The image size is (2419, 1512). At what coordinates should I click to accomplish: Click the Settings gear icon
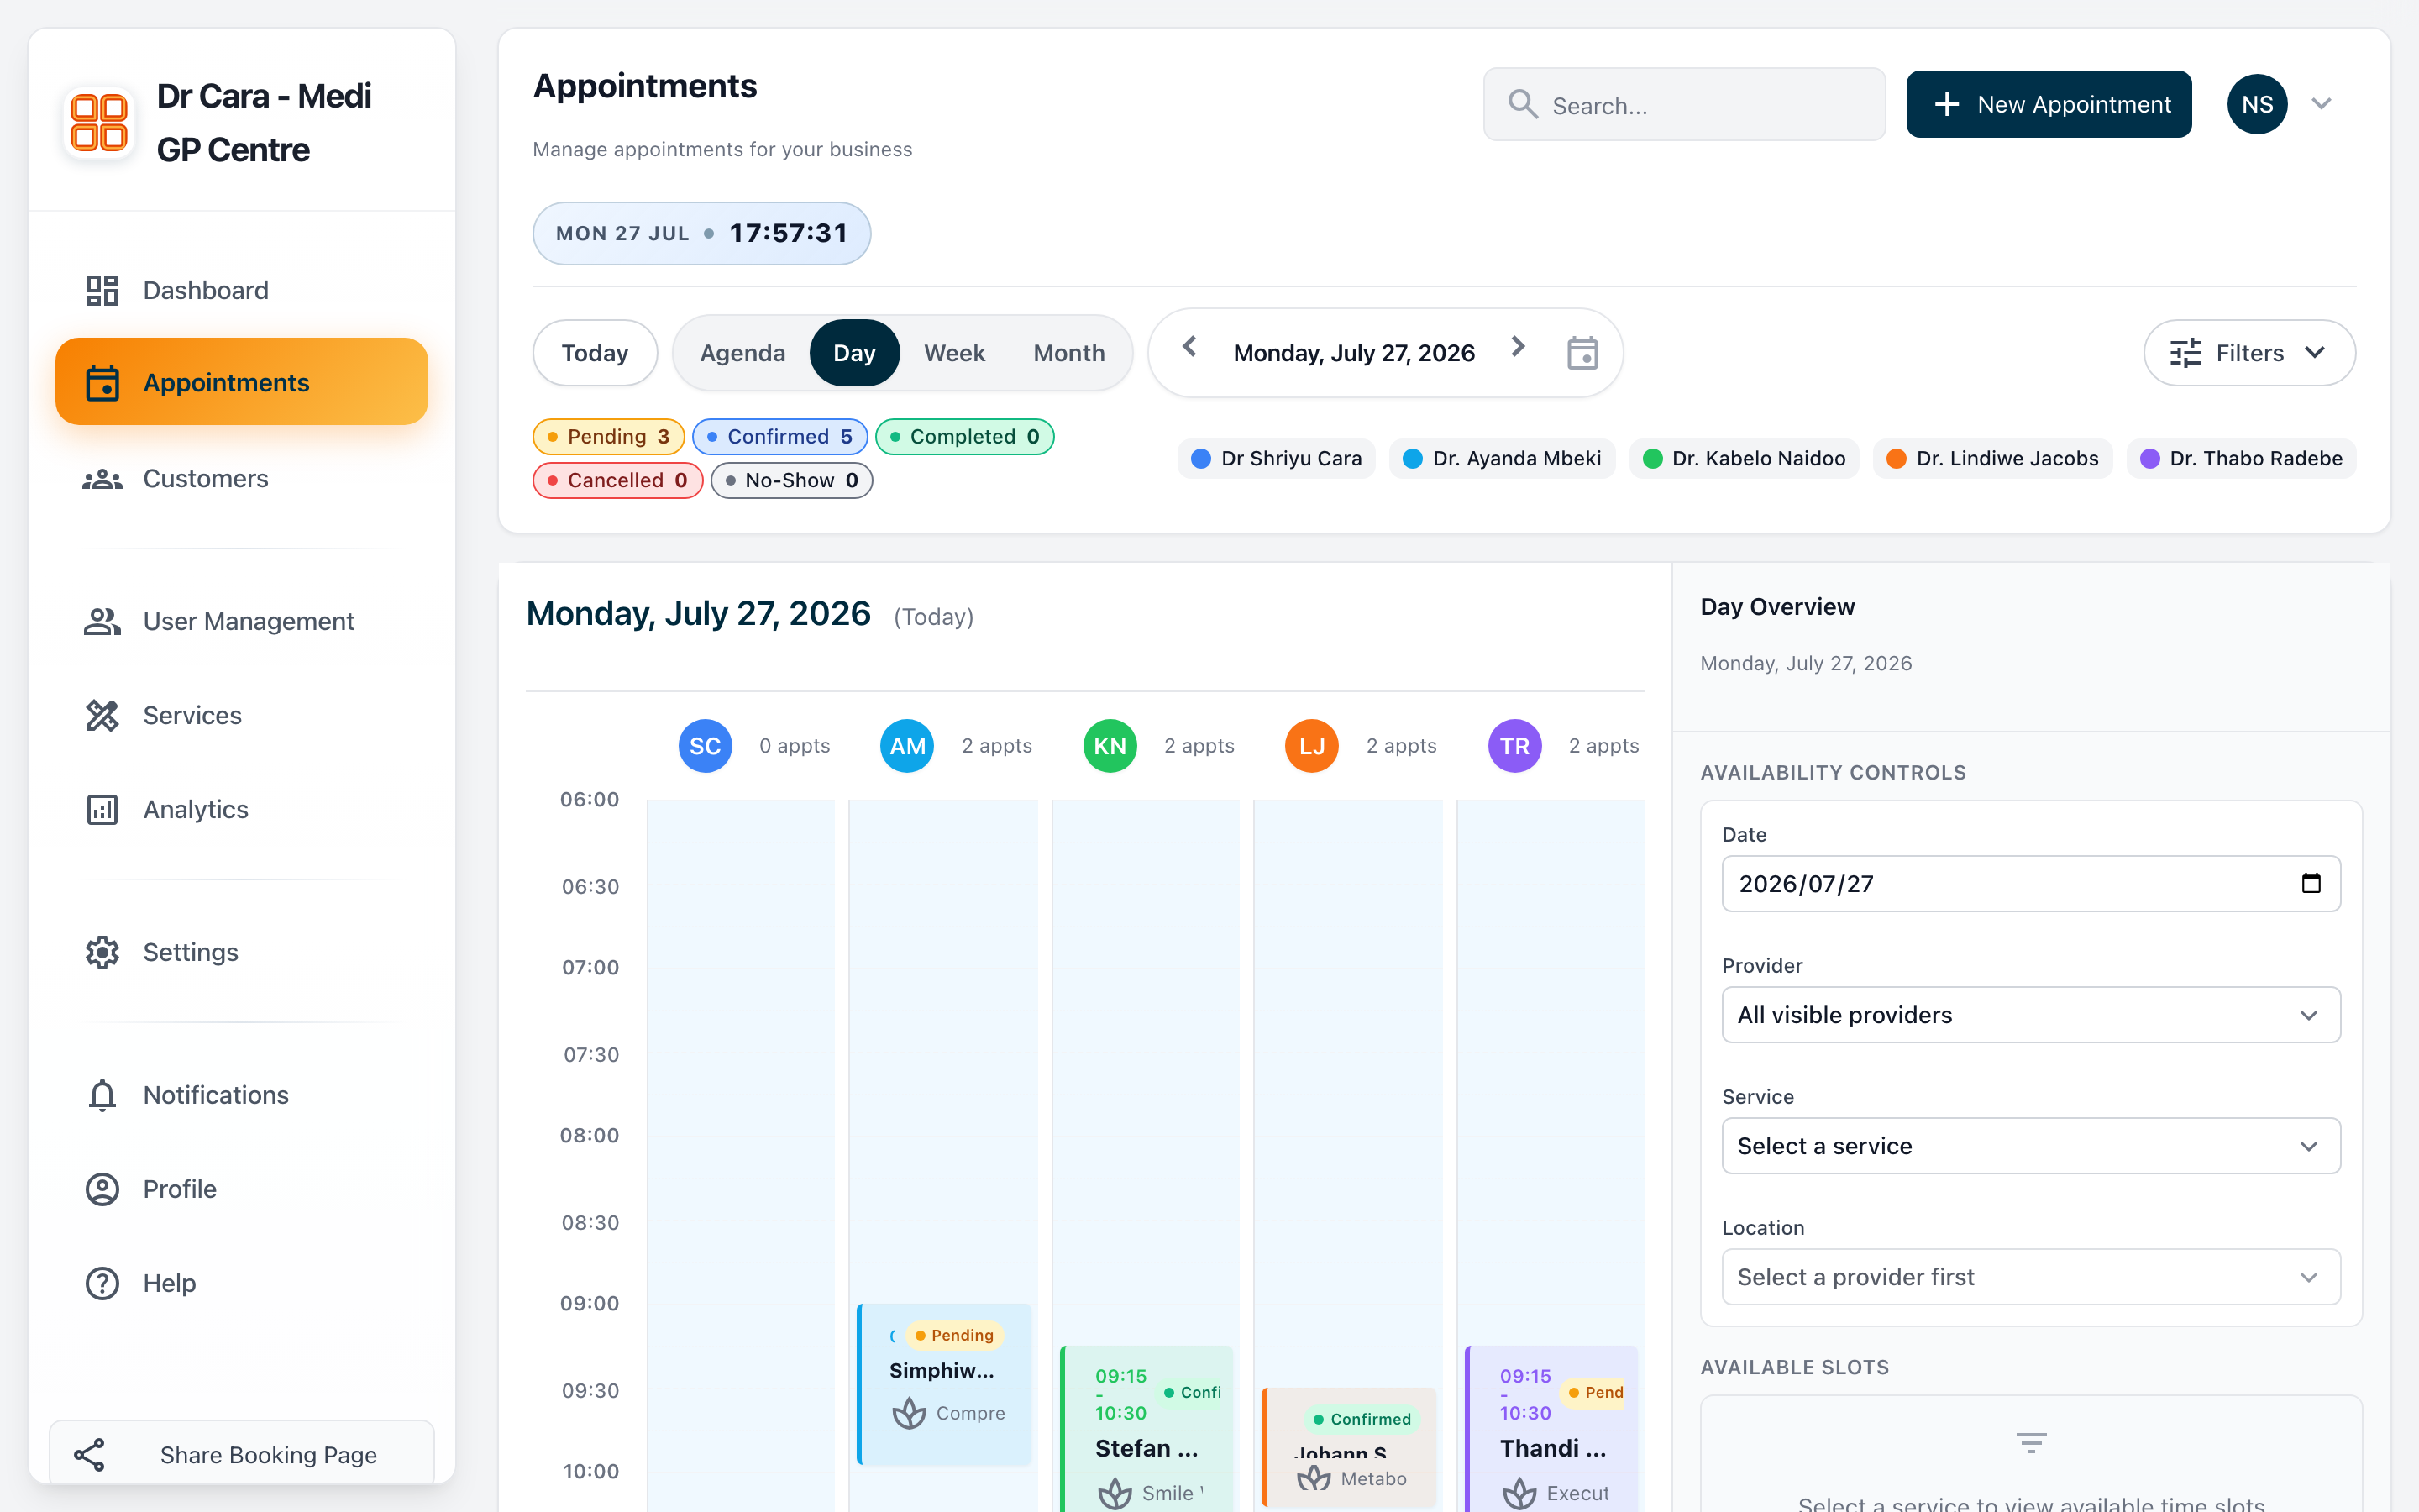click(102, 952)
